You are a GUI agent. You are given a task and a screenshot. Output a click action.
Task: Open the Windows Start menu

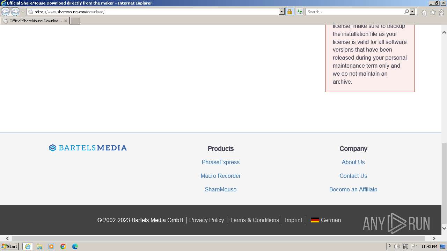point(9,246)
